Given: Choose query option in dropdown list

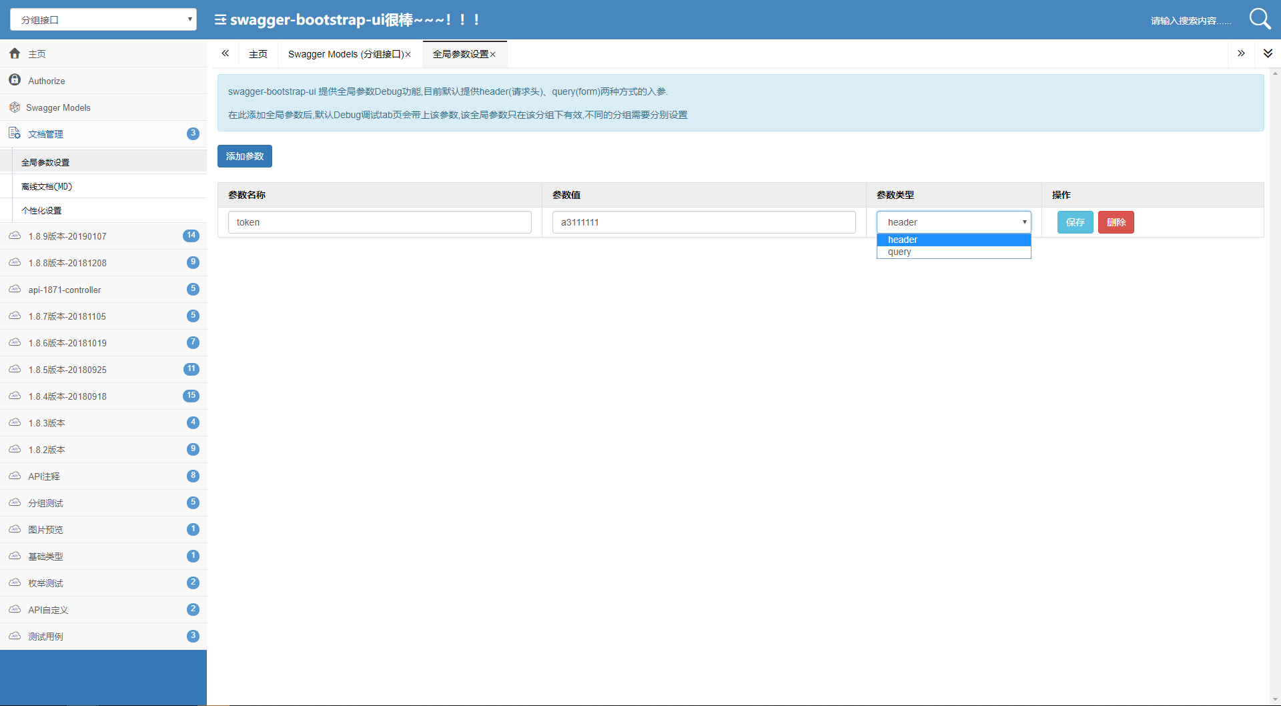Looking at the screenshot, I should 954,252.
